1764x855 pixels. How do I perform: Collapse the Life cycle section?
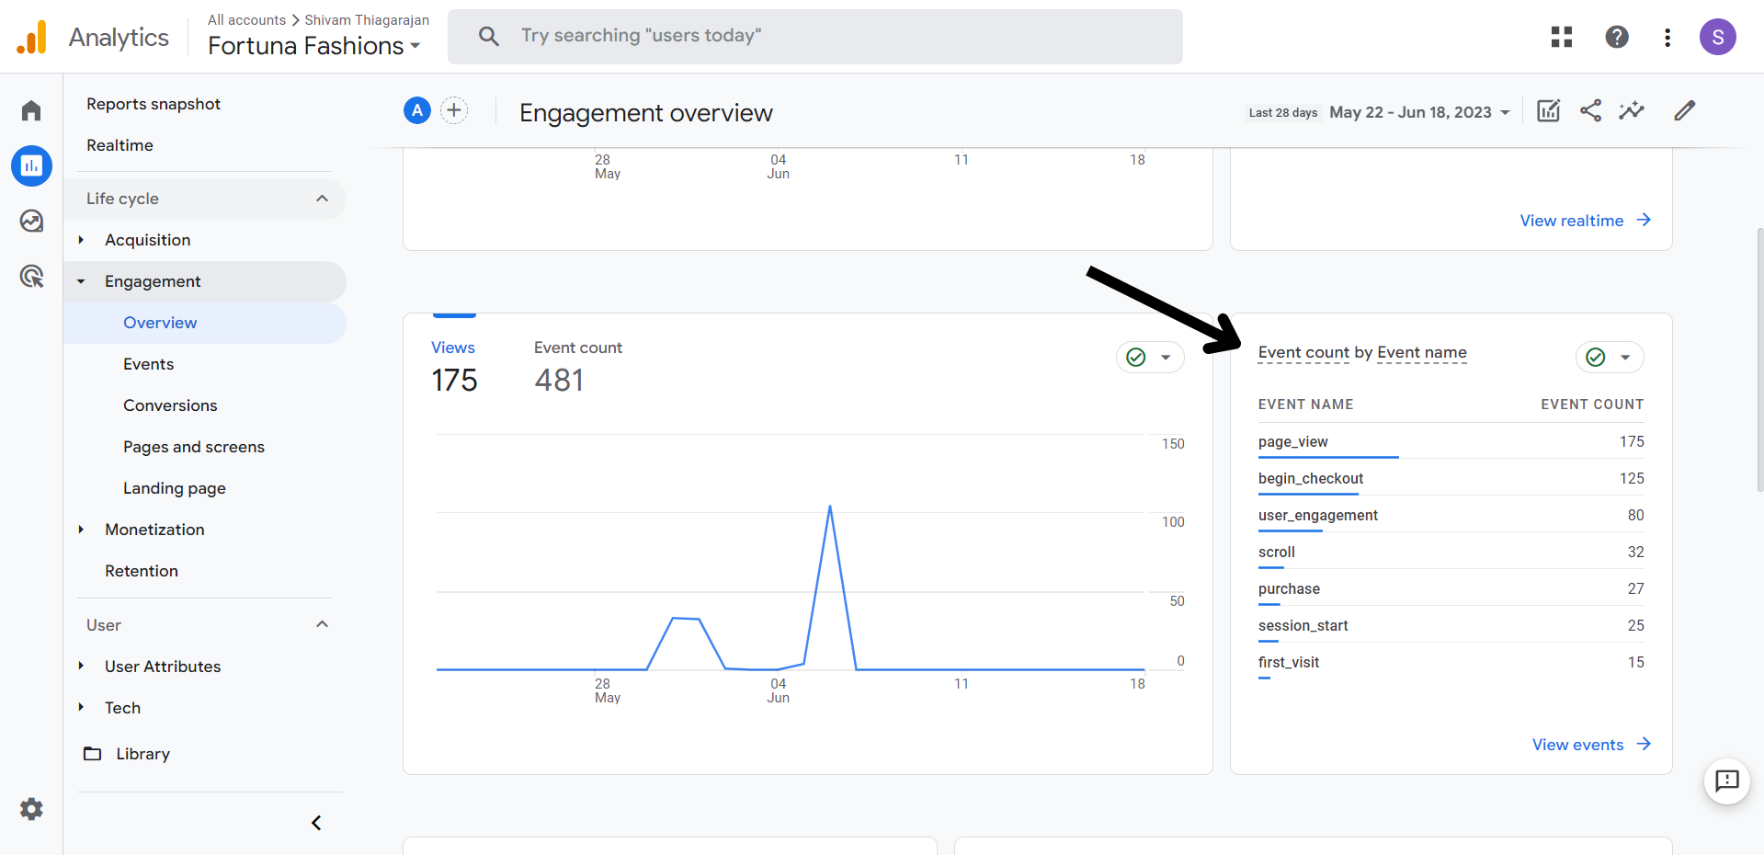coord(322,199)
